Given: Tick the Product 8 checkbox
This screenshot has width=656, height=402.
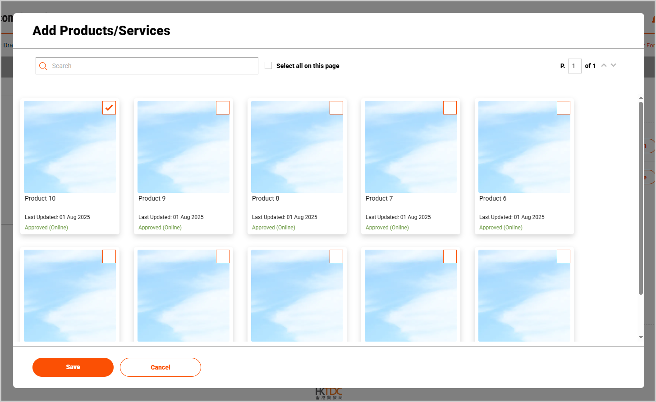Looking at the screenshot, I should click(336, 108).
